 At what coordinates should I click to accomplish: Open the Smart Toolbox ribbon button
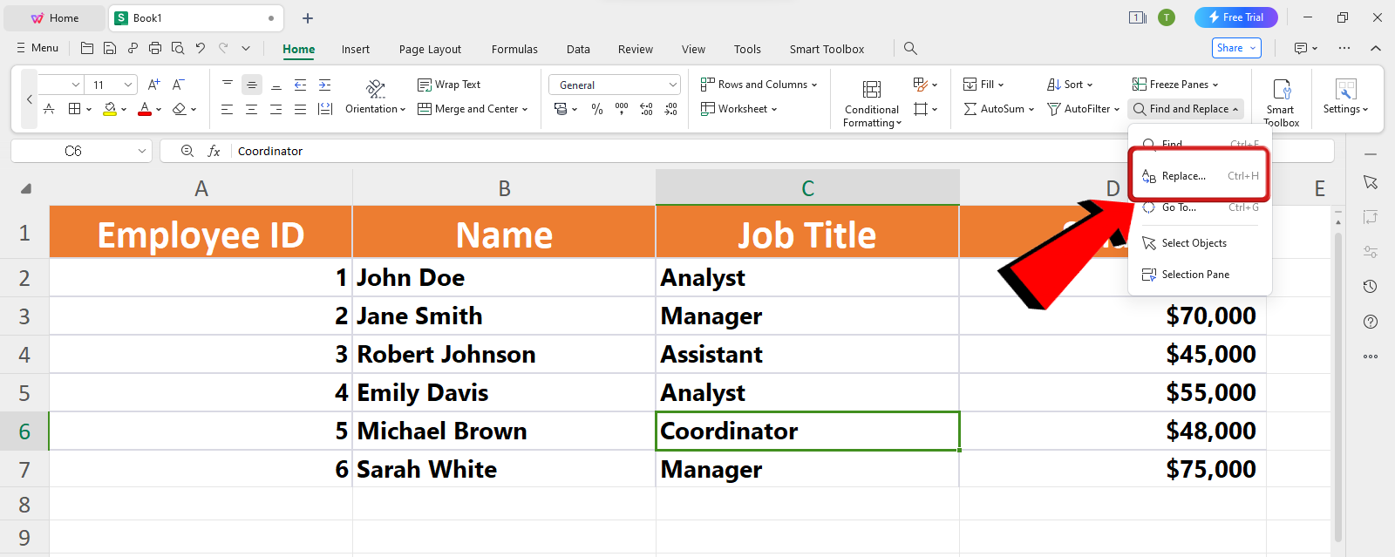[x=1281, y=101]
